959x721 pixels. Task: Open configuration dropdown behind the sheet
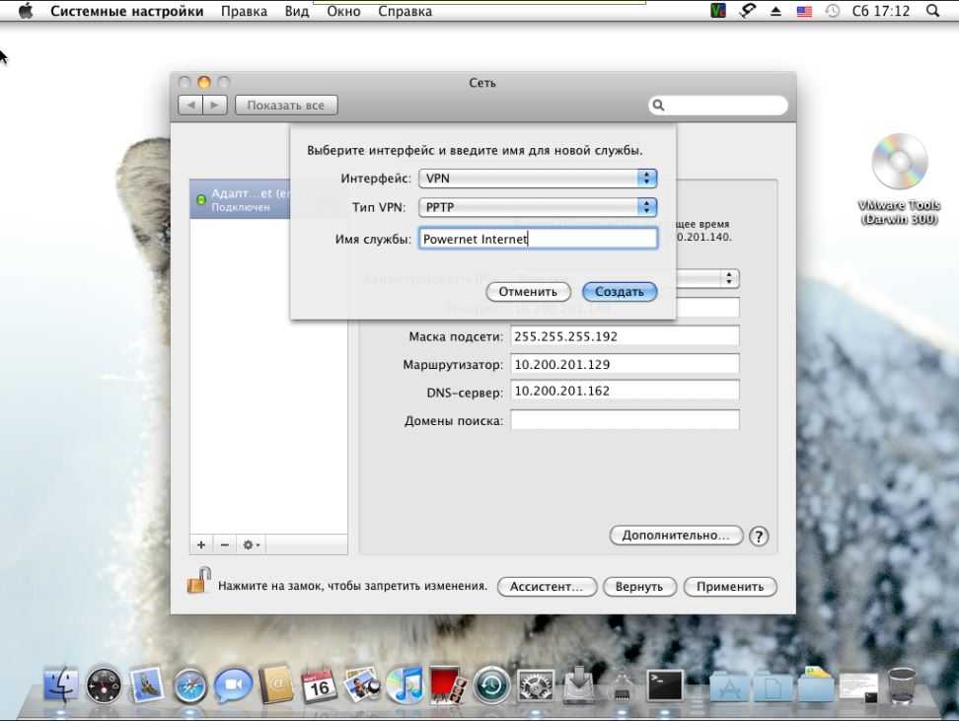click(x=707, y=278)
